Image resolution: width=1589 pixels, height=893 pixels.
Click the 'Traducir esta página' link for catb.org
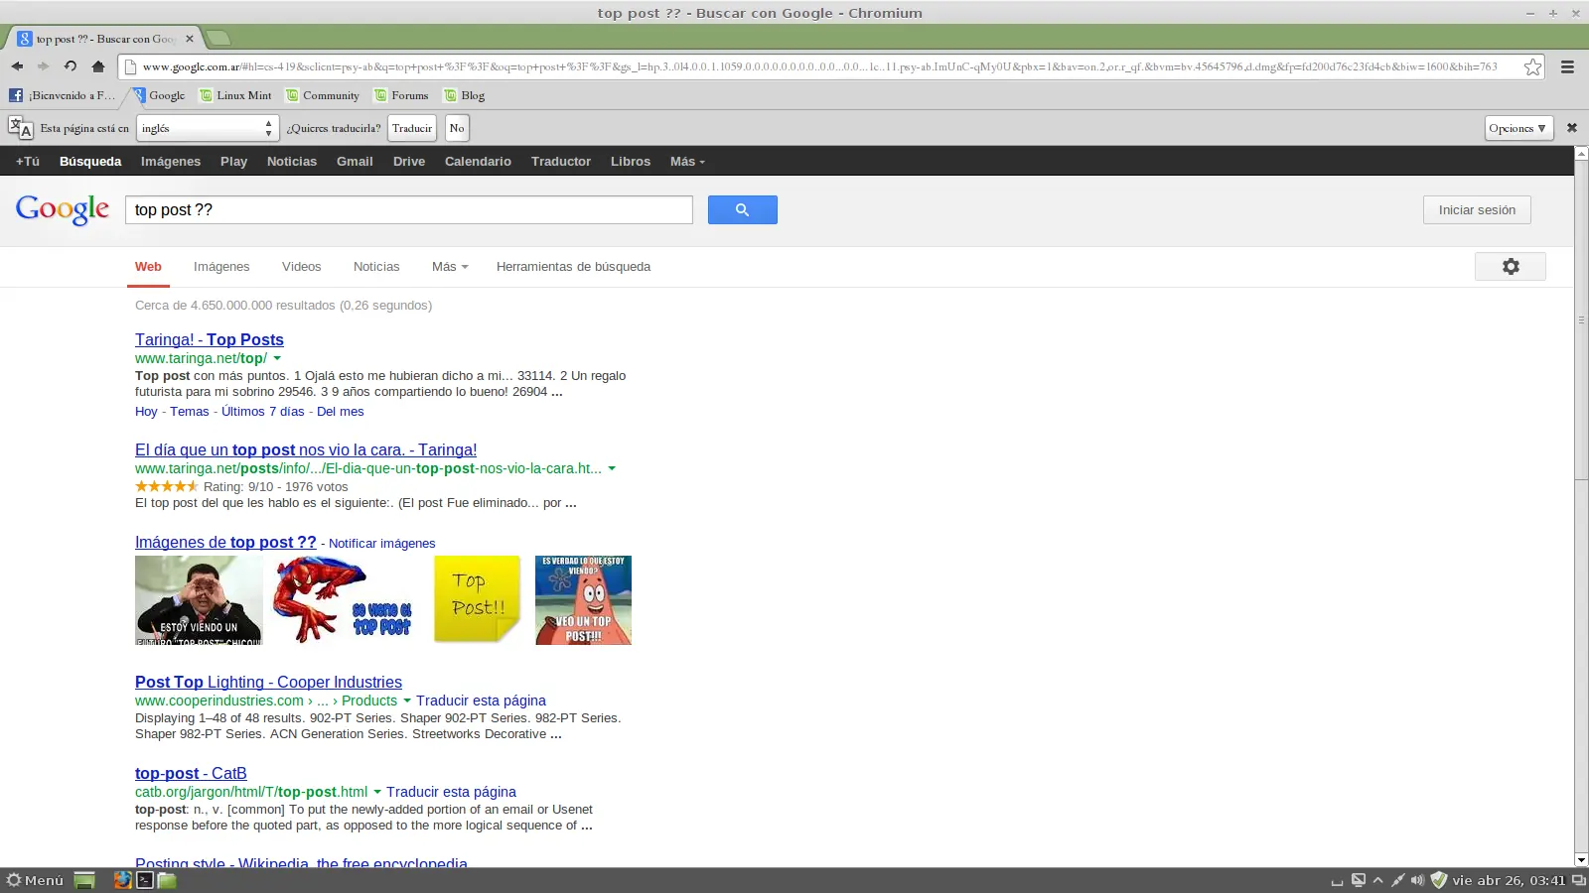451,792
